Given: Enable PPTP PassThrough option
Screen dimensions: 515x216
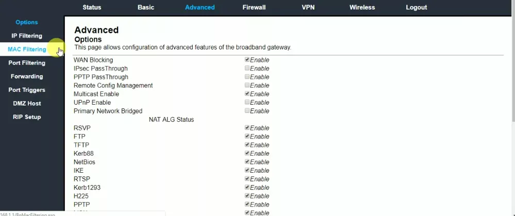Looking at the screenshot, I should pyautogui.click(x=247, y=77).
